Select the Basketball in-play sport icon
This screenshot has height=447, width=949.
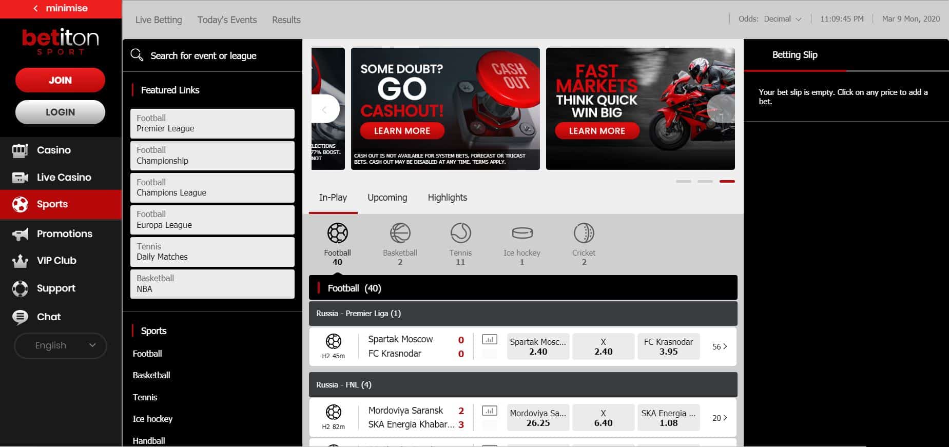[400, 233]
